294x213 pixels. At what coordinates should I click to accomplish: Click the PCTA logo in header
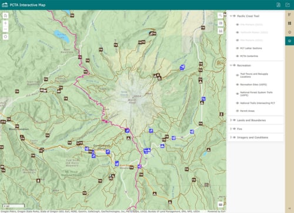tap(5, 5)
